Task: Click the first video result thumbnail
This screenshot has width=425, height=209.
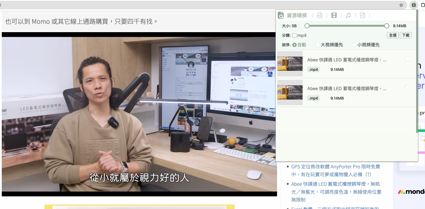Action: (x=290, y=64)
